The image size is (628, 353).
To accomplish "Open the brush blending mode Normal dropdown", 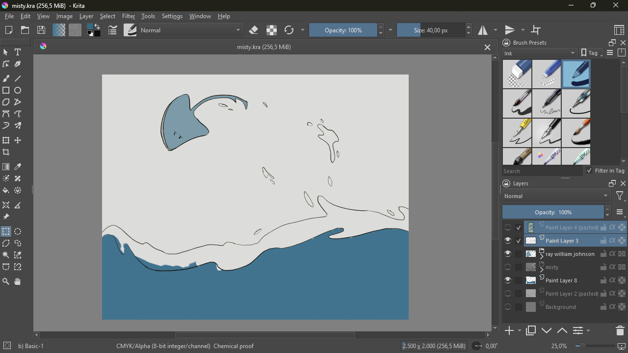I will [x=191, y=30].
